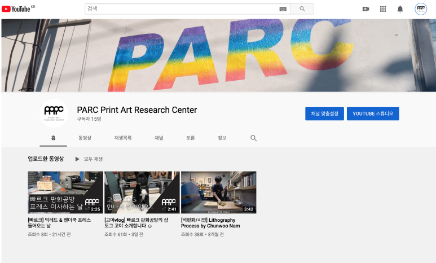Open the notifications bell

pos(400,9)
